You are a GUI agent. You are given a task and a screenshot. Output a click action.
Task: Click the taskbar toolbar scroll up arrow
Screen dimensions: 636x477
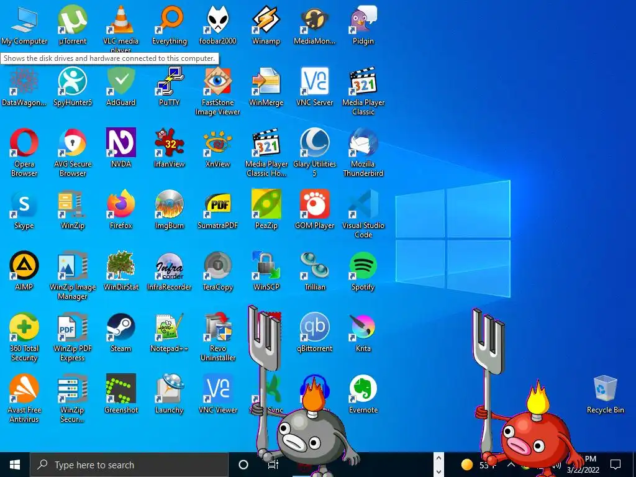coord(438,458)
